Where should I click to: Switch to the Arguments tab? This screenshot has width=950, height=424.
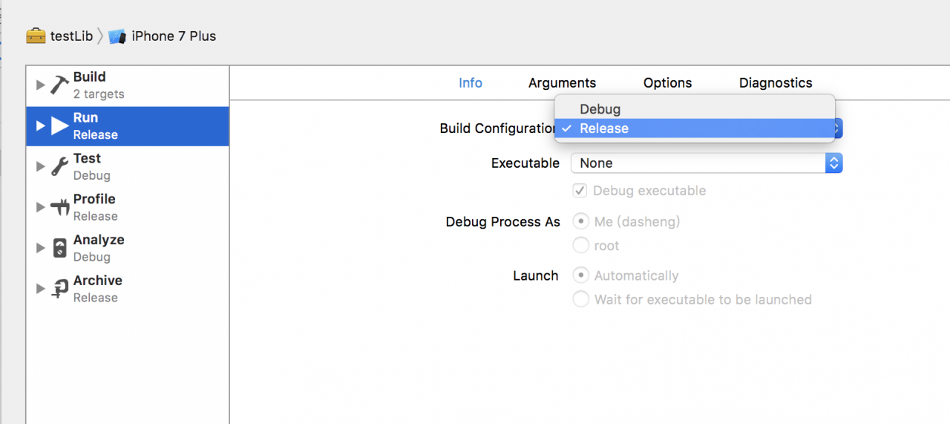tap(562, 83)
